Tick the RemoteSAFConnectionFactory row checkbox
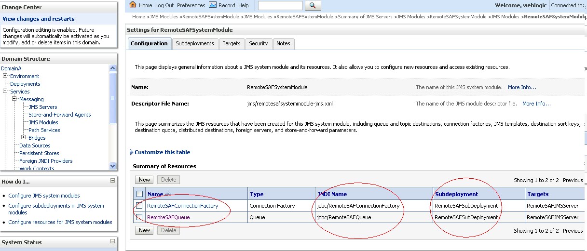 (x=139, y=206)
